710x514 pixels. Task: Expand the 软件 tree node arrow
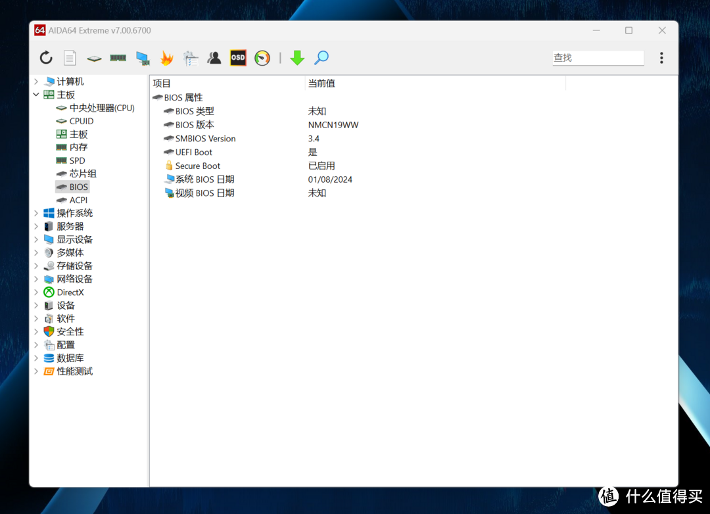tap(36, 318)
